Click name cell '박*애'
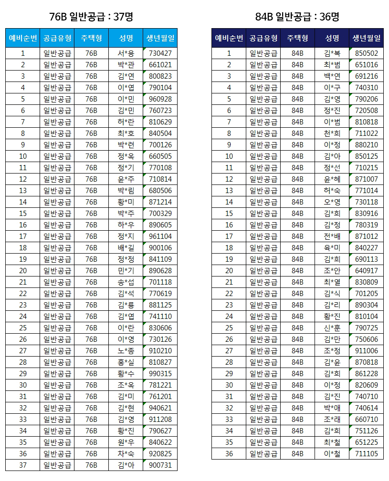 [x=332, y=408]
